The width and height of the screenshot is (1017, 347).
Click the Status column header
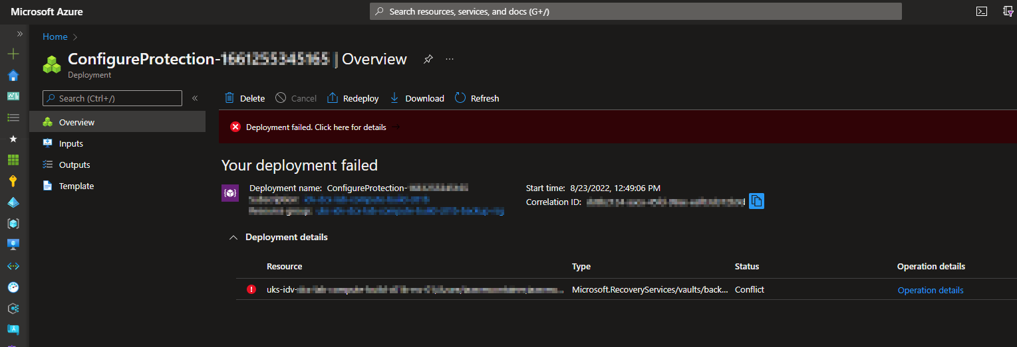pos(747,266)
